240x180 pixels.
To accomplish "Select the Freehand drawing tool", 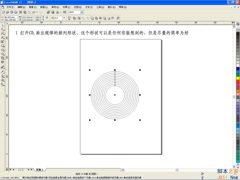I will 2,37.
